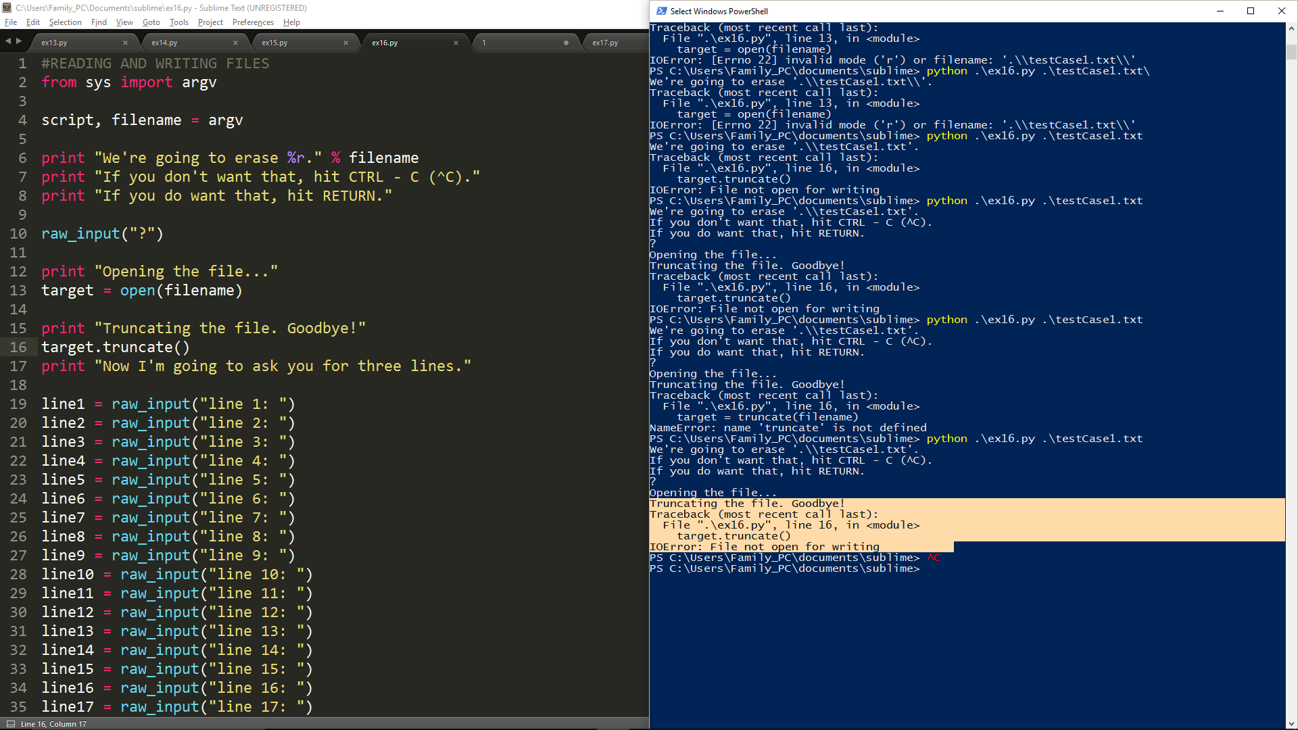
Task: Switch to the ex13.py tab
Action: 54,43
